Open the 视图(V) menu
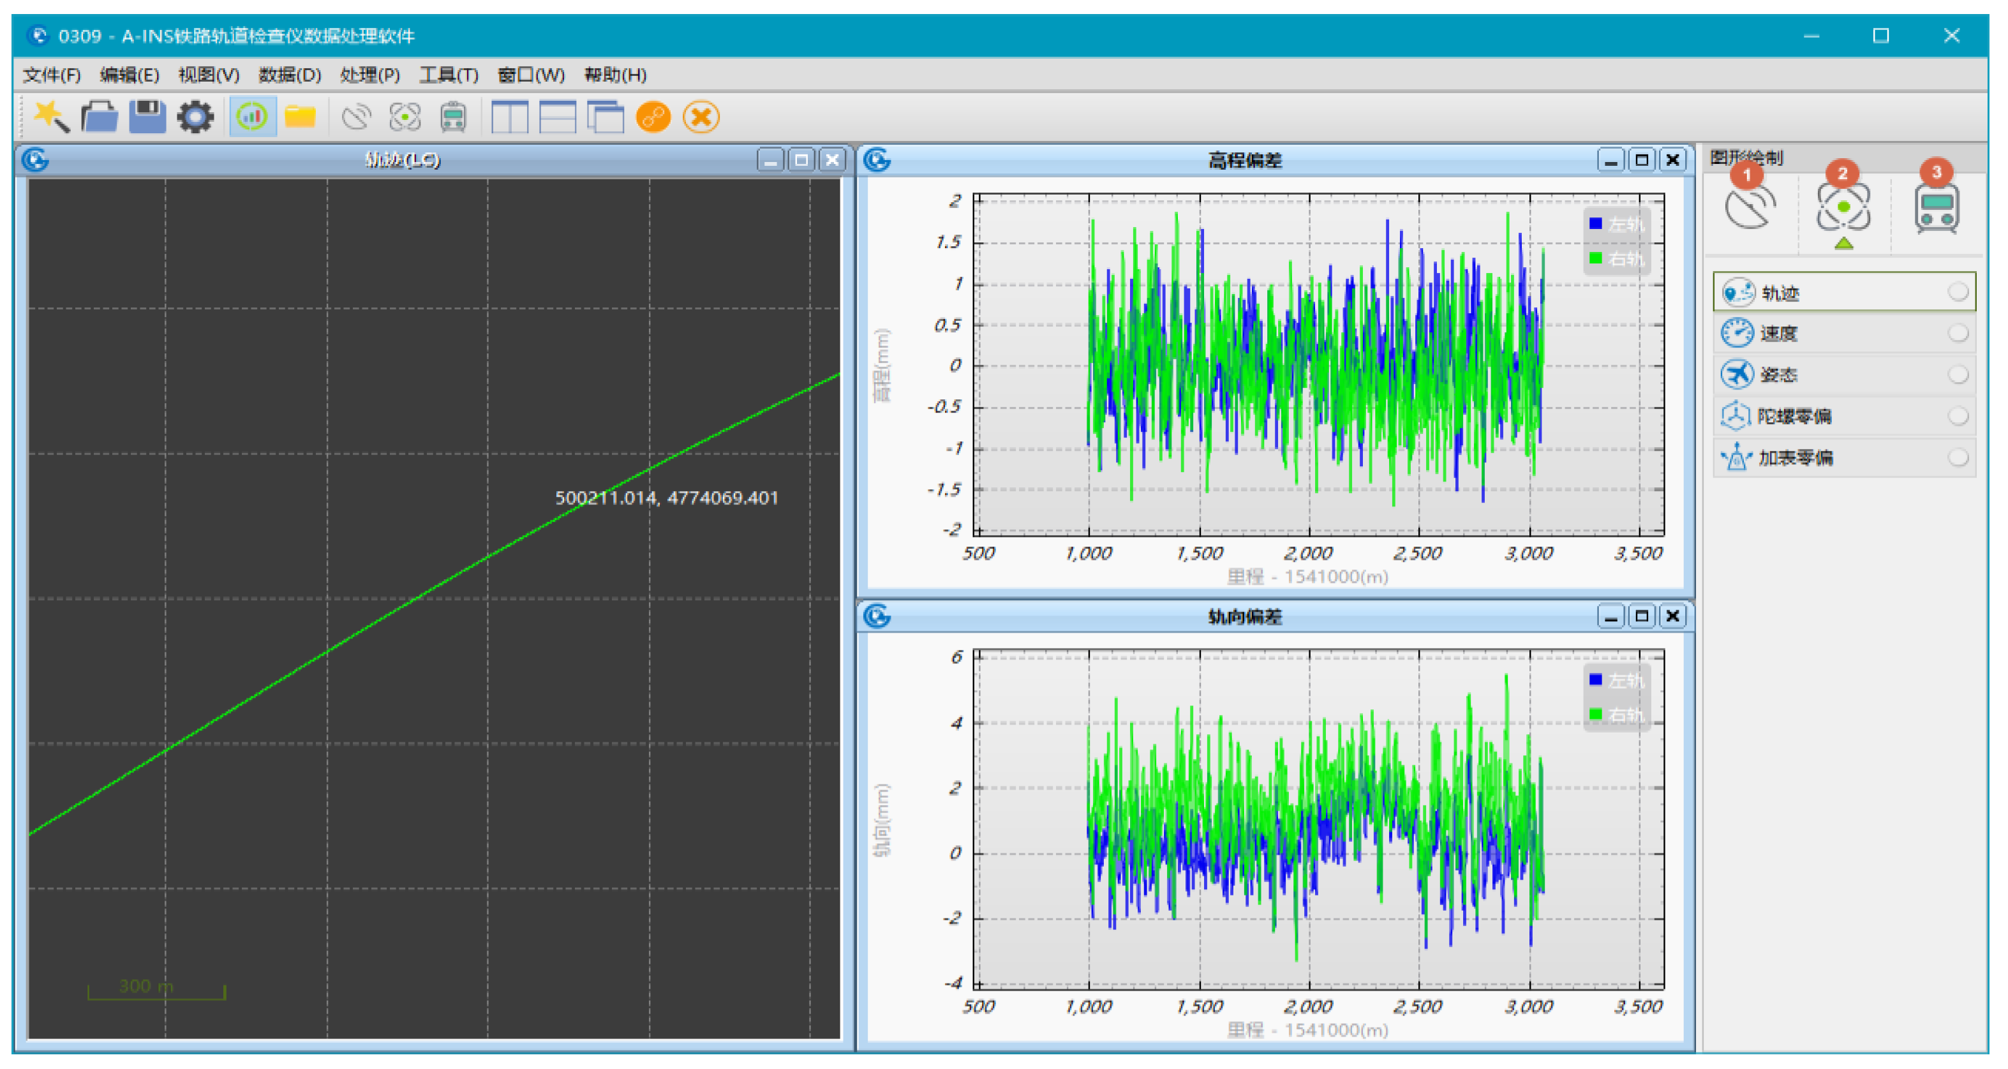This screenshot has width=2008, height=1069. pyautogui.click(x=209, y=75)
